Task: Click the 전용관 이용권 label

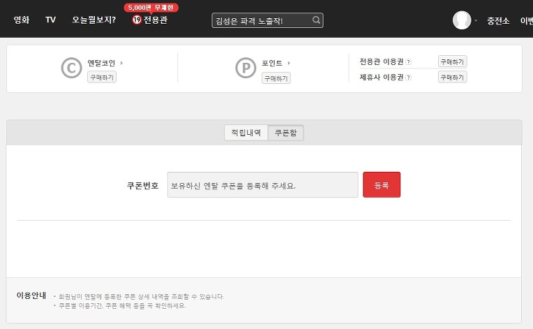Action: point(382,61)
